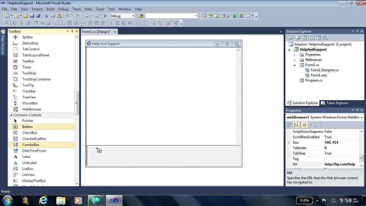Open the Extension Manager green arrow icon
Screen dimensions: 366x206
[x=235, y=16]
